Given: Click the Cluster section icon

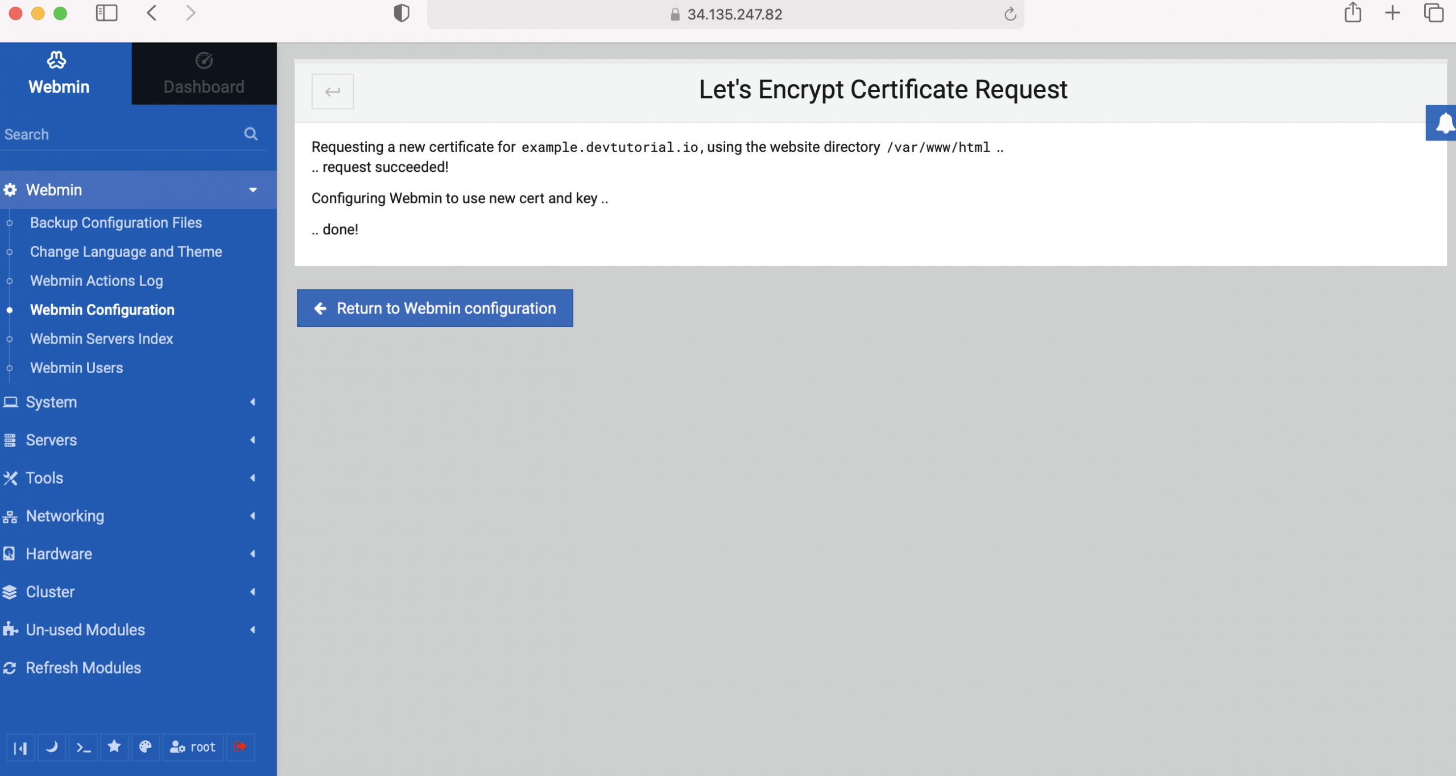Looking at the screenshot, I should click(11, 591).
